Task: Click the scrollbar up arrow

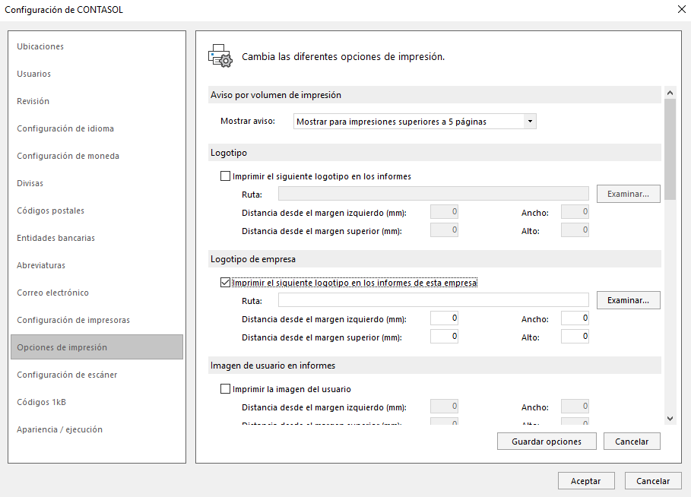Action: coord(670,93)
